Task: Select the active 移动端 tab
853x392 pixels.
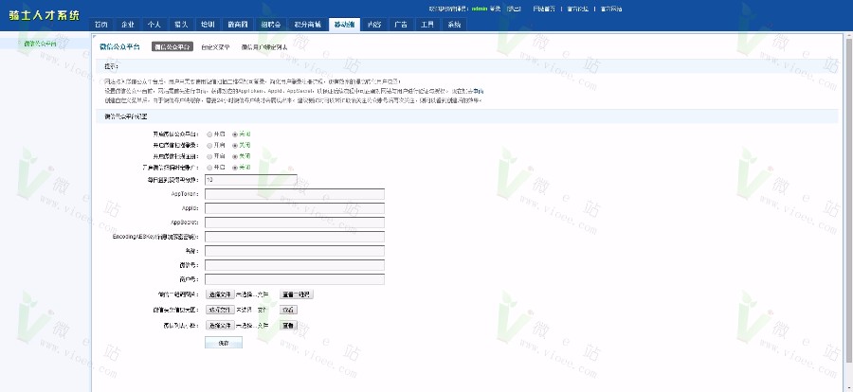Action: 344,25
